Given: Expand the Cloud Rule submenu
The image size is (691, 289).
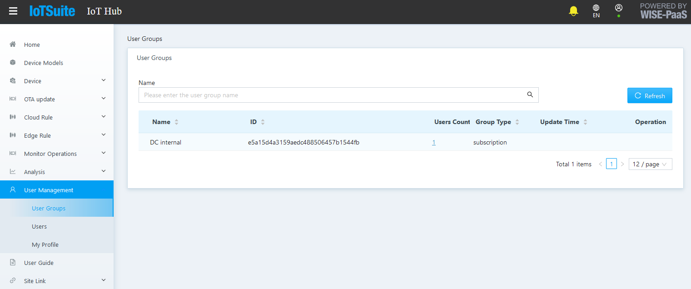Looking at the screenshot, I should tap(104, 117).
